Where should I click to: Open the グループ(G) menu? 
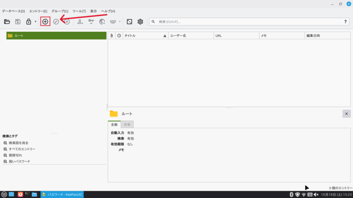click(60, 11)
